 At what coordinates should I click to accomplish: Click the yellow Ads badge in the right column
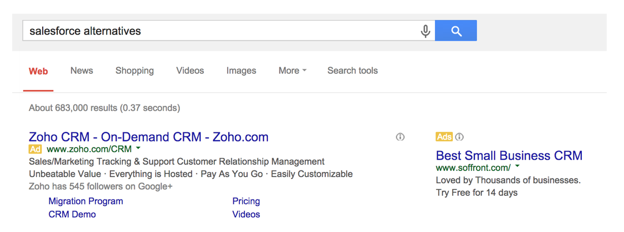click(444, 137)
